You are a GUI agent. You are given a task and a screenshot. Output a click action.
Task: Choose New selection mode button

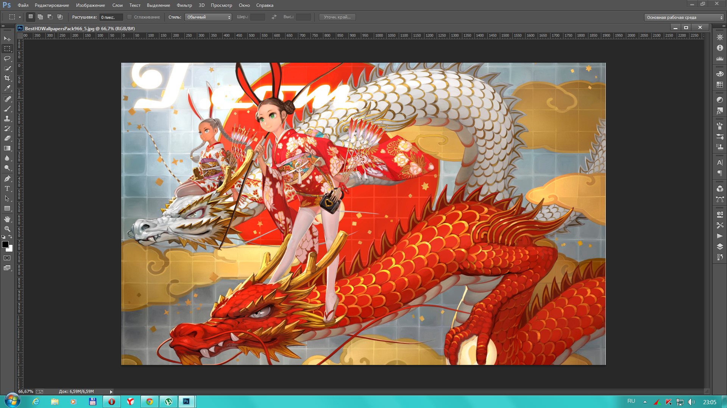[x=31, y=17]
